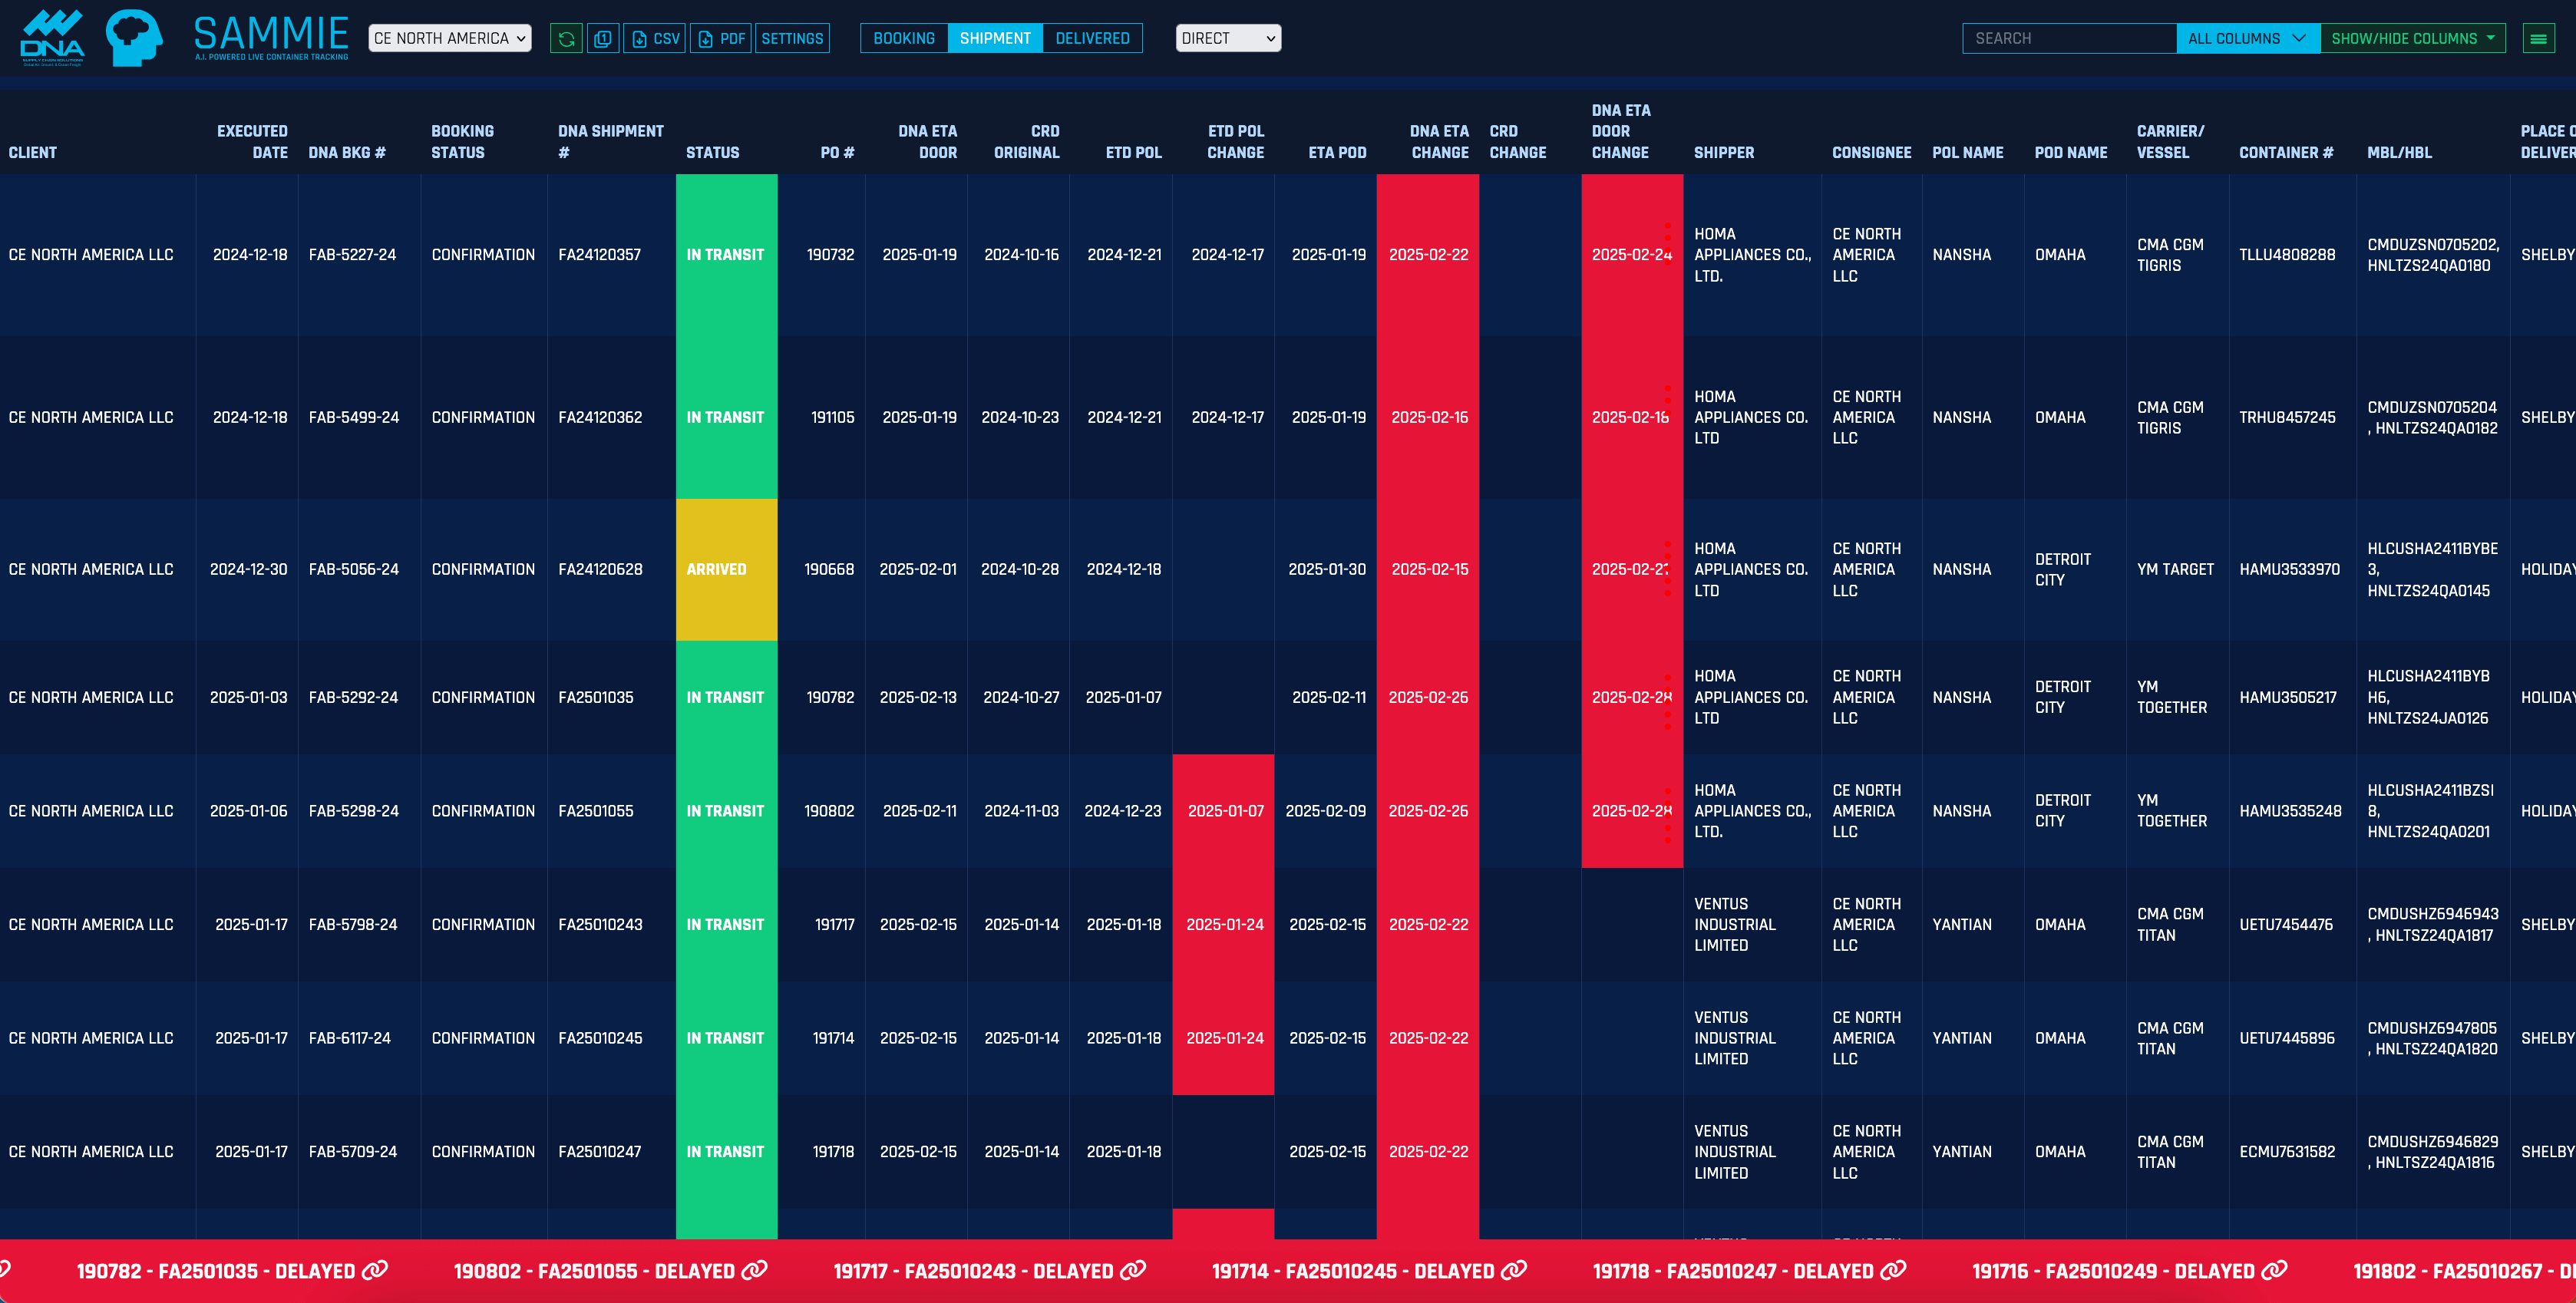Click inside the SEARCH input field
Viewport: 2576px width, 1303px height.
2069,38
